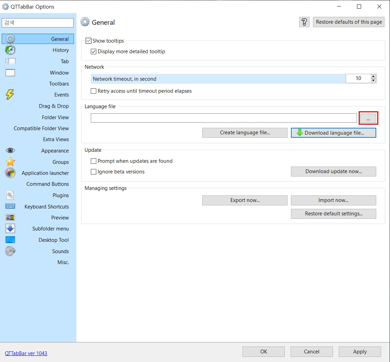Image resolution: width=390 pixels, height=362 pixels.
Task: Click the Language file path field
Action: 224,118
